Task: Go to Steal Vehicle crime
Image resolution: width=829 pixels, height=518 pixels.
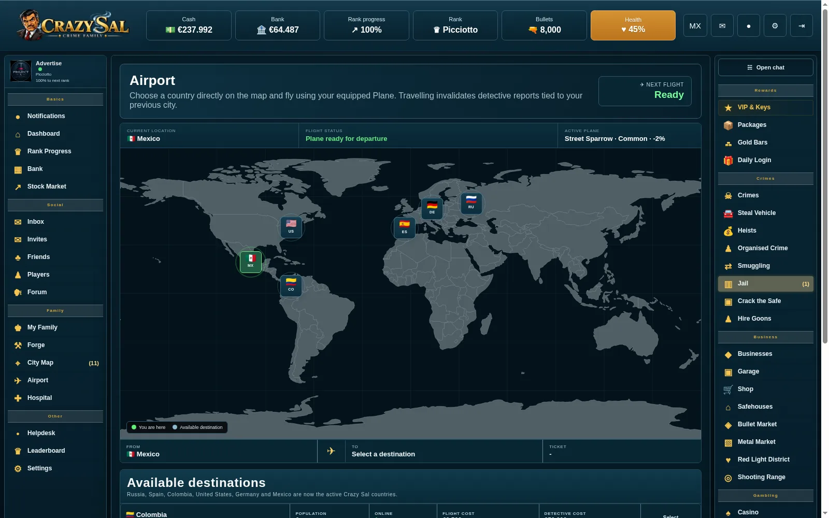Action: click(765, 213)
